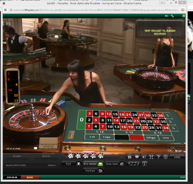Place a chip on red 34

tap(166, 128)
